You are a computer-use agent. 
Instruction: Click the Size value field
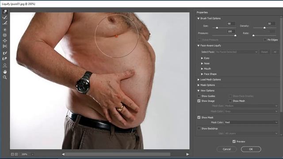pyautogui.click(x=231, y=23)
